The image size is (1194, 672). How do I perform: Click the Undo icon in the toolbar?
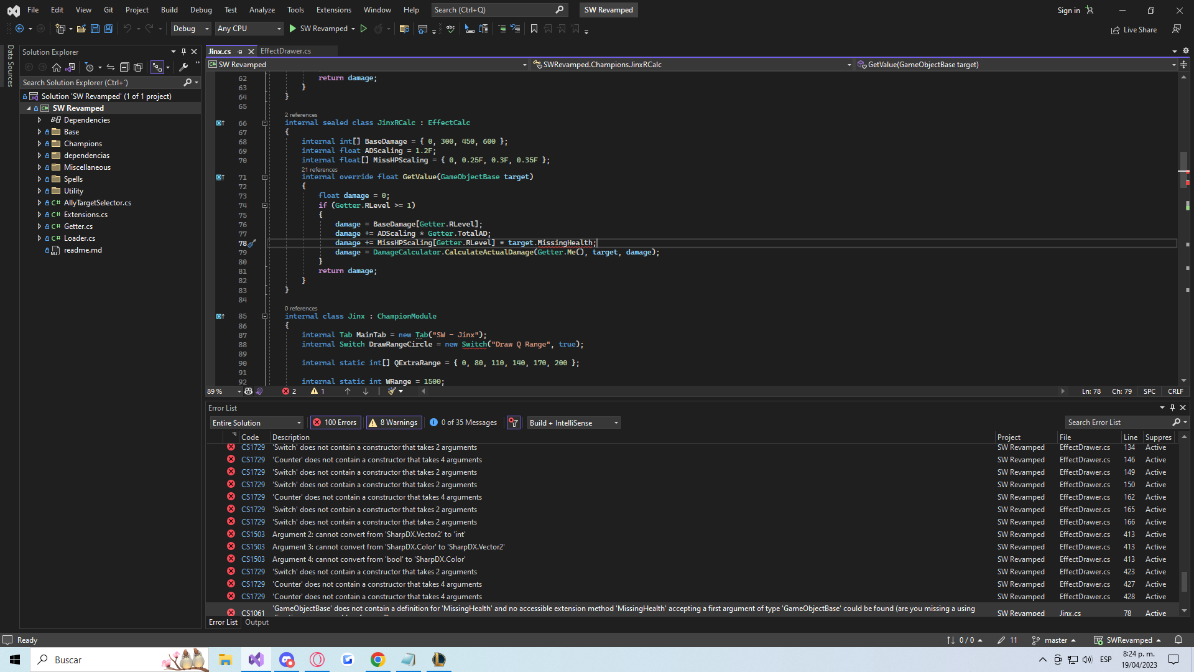pos(127,29)
